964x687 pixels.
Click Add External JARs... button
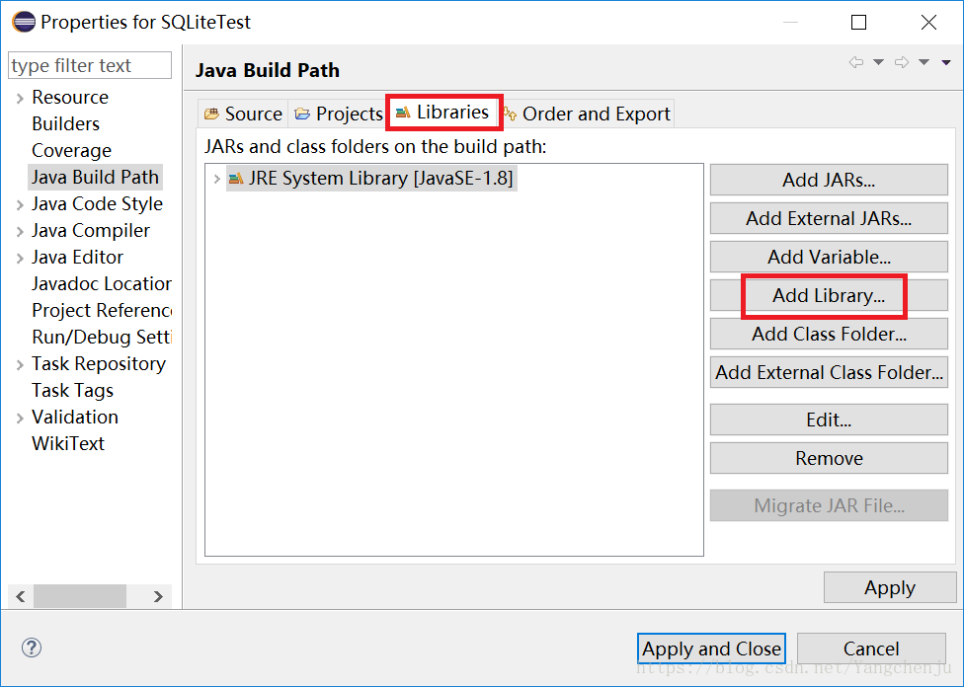click(x=829, y=218)
